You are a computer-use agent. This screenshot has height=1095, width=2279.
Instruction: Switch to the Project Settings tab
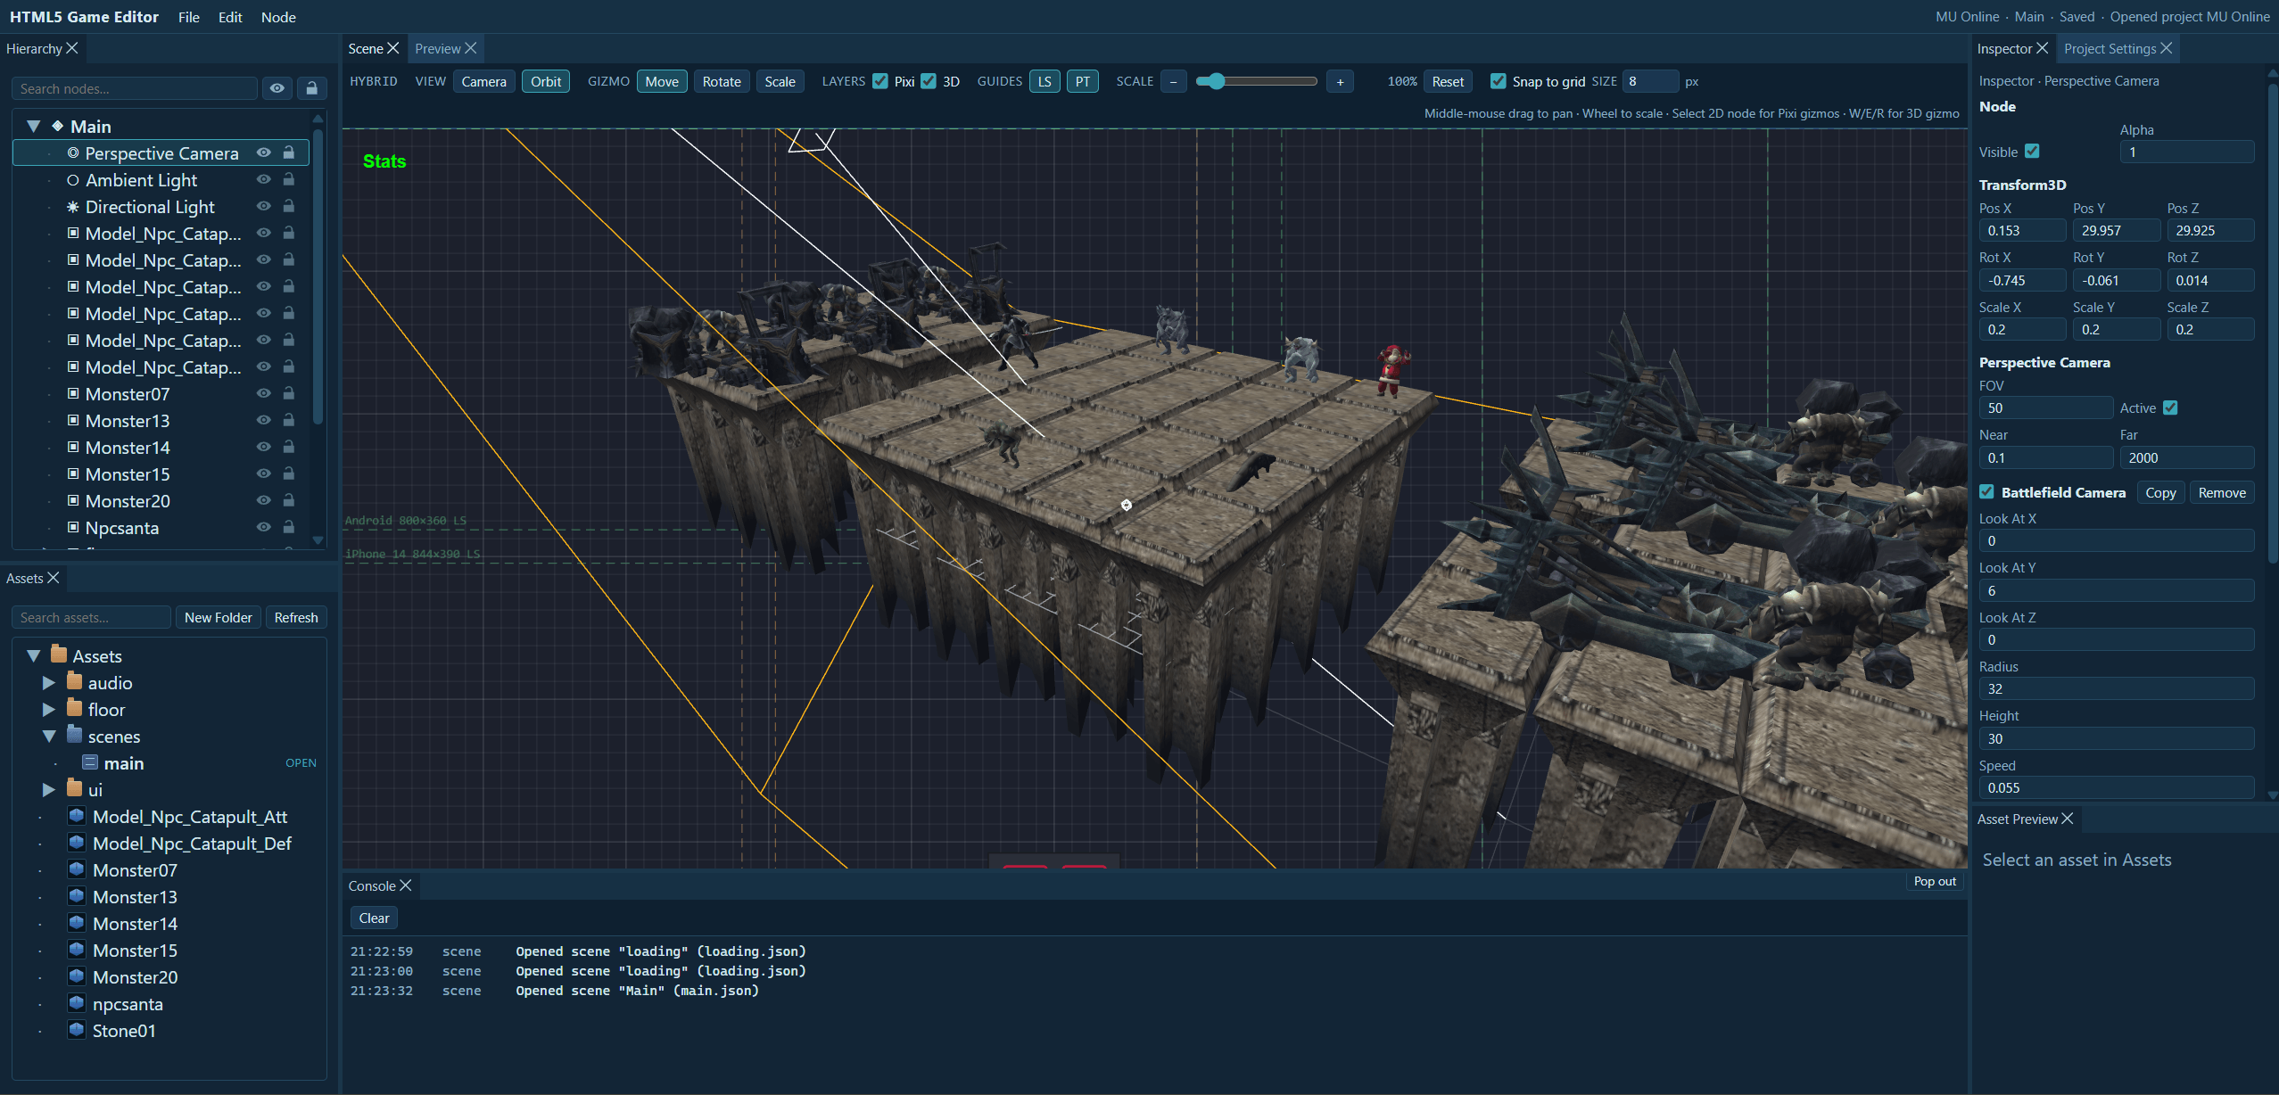point(2110,48)
